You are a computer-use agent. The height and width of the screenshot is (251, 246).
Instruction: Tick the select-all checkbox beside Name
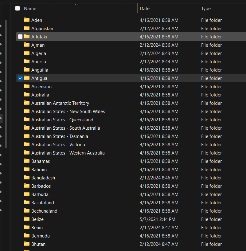[18, 8]
